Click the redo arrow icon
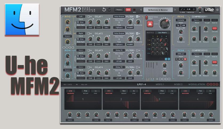Screen dimensions: 223x129 pos(109,10)
